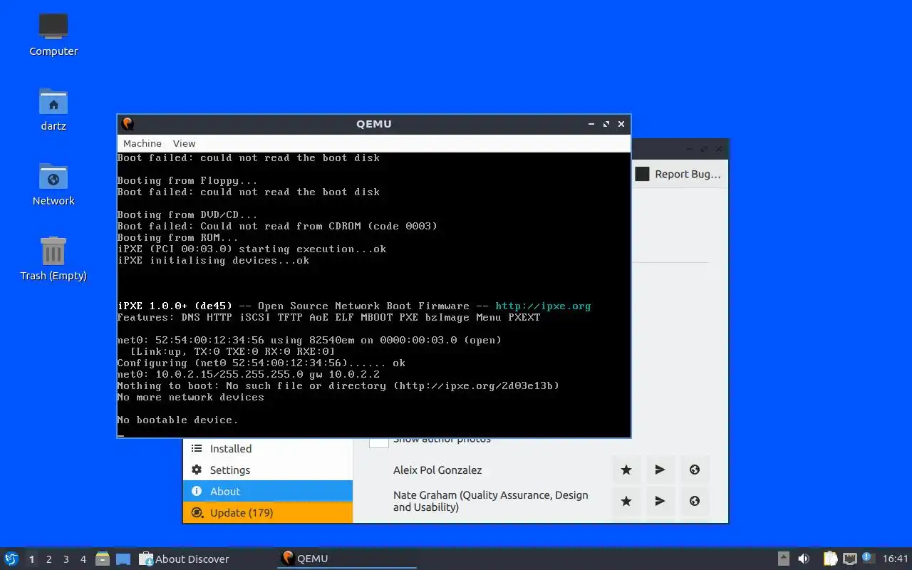912x570 pixels.
Task: Select Settings in the Discover sidebar
Action: point(268,470)
